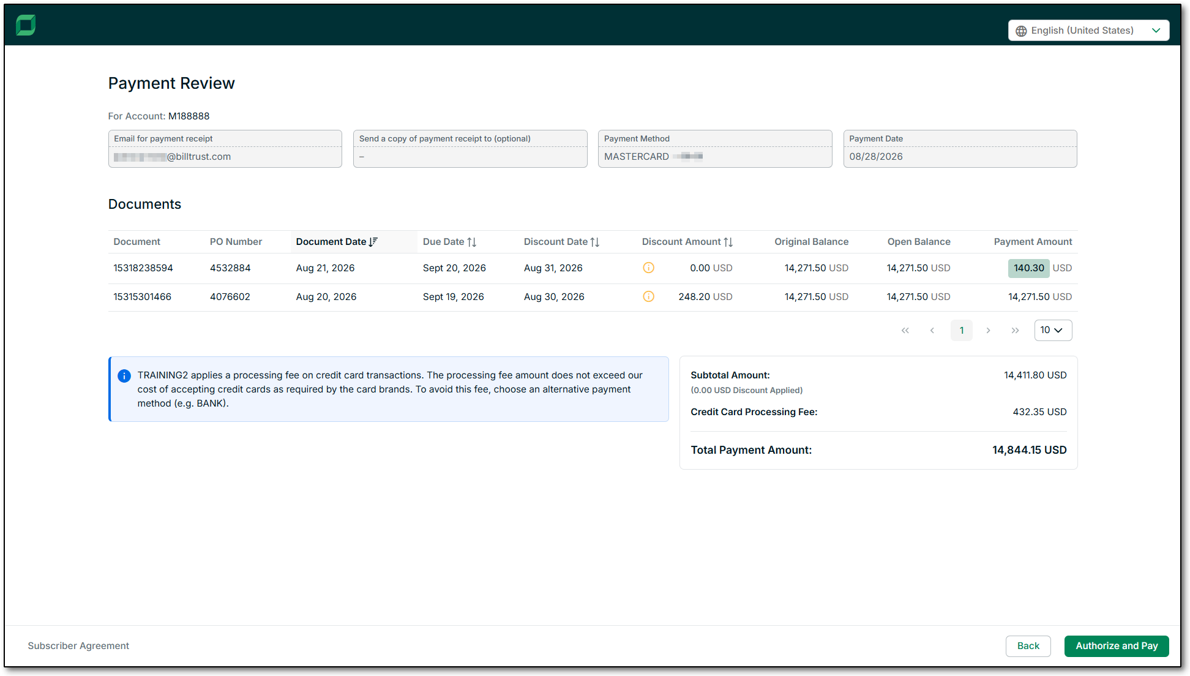Image resolution: width=1190 pixels, height=676 pixels.
Task: Click the green Billtrust logo
Action: click(x=26, y=25)
